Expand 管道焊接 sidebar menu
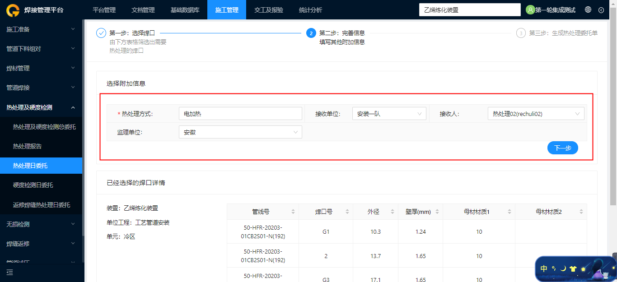617x282 pixels. point(41,88)
